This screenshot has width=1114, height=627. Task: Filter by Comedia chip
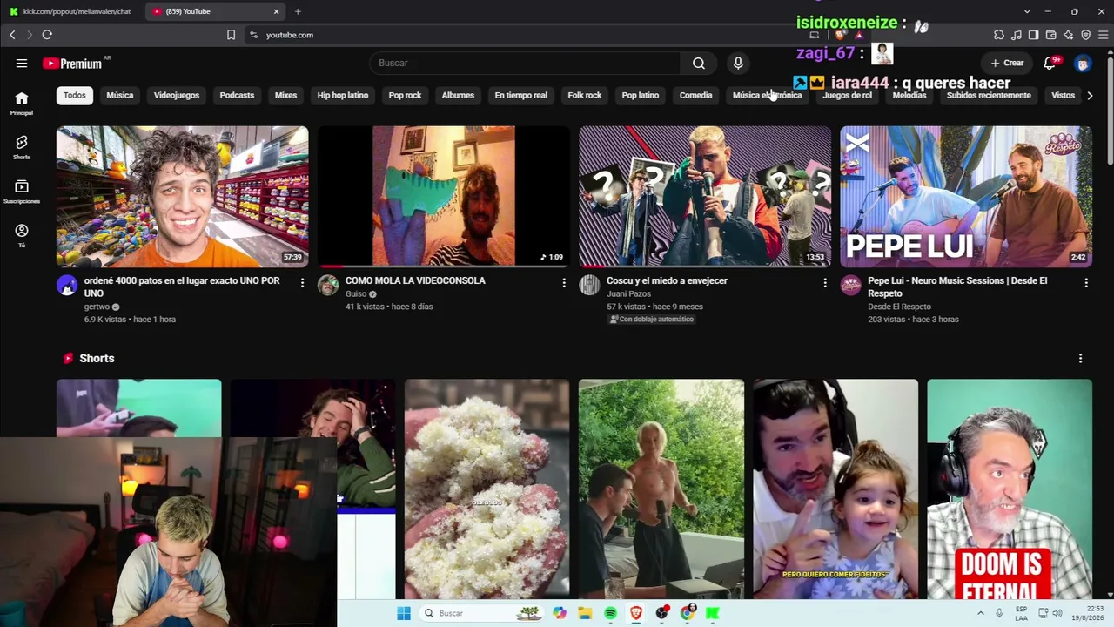(695, 96)
